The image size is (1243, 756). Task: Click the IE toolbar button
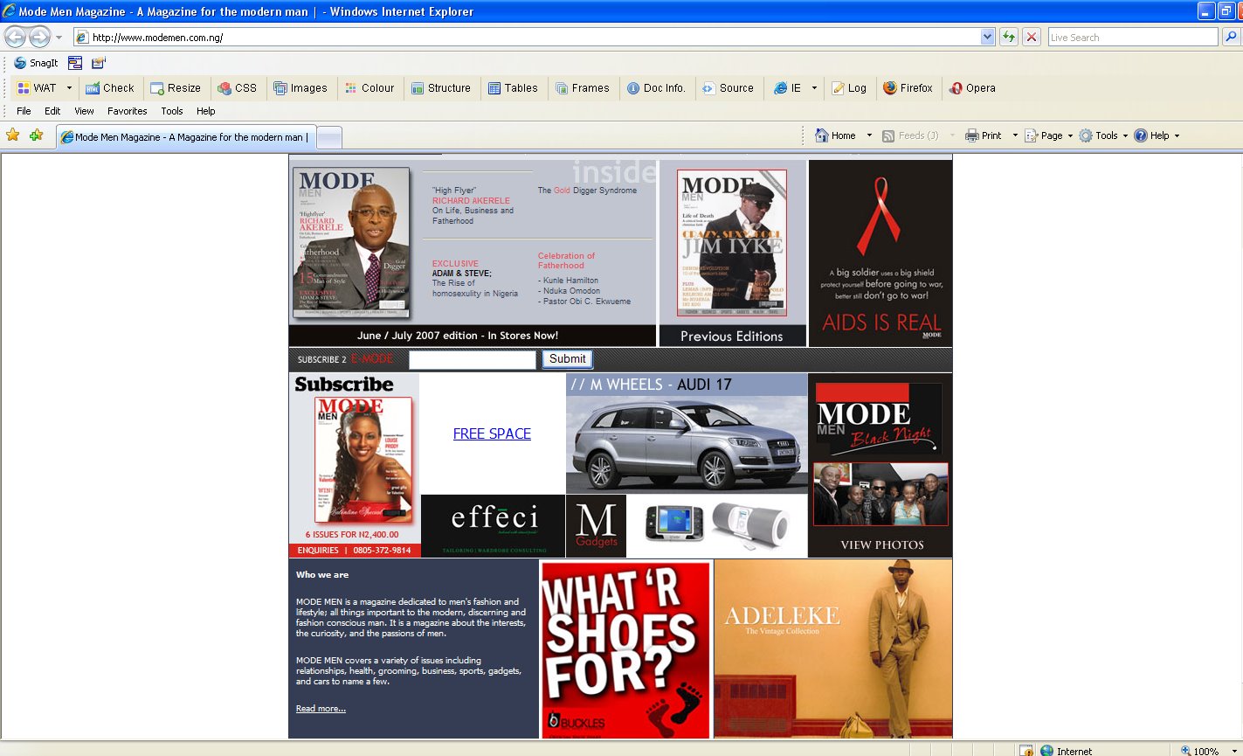(x=788, y=88)
